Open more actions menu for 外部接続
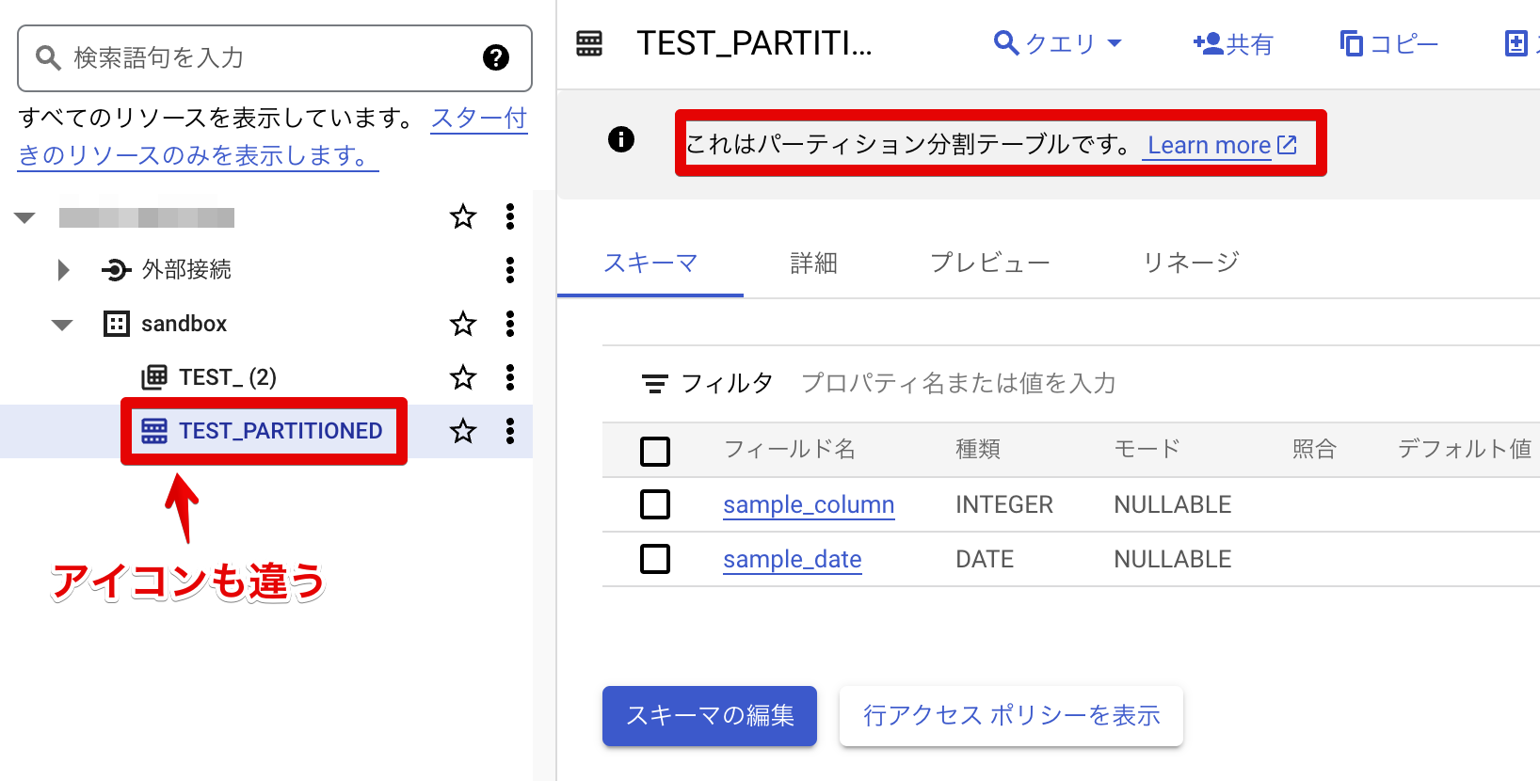Screen dimensions: 1540x781 pyautogui.click(x=510, y=270)
